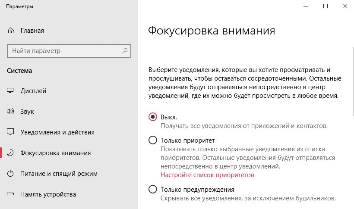The image size is (354, 209).
Task: Focus the "Найти параметр" search field
Action: [65, 51]
